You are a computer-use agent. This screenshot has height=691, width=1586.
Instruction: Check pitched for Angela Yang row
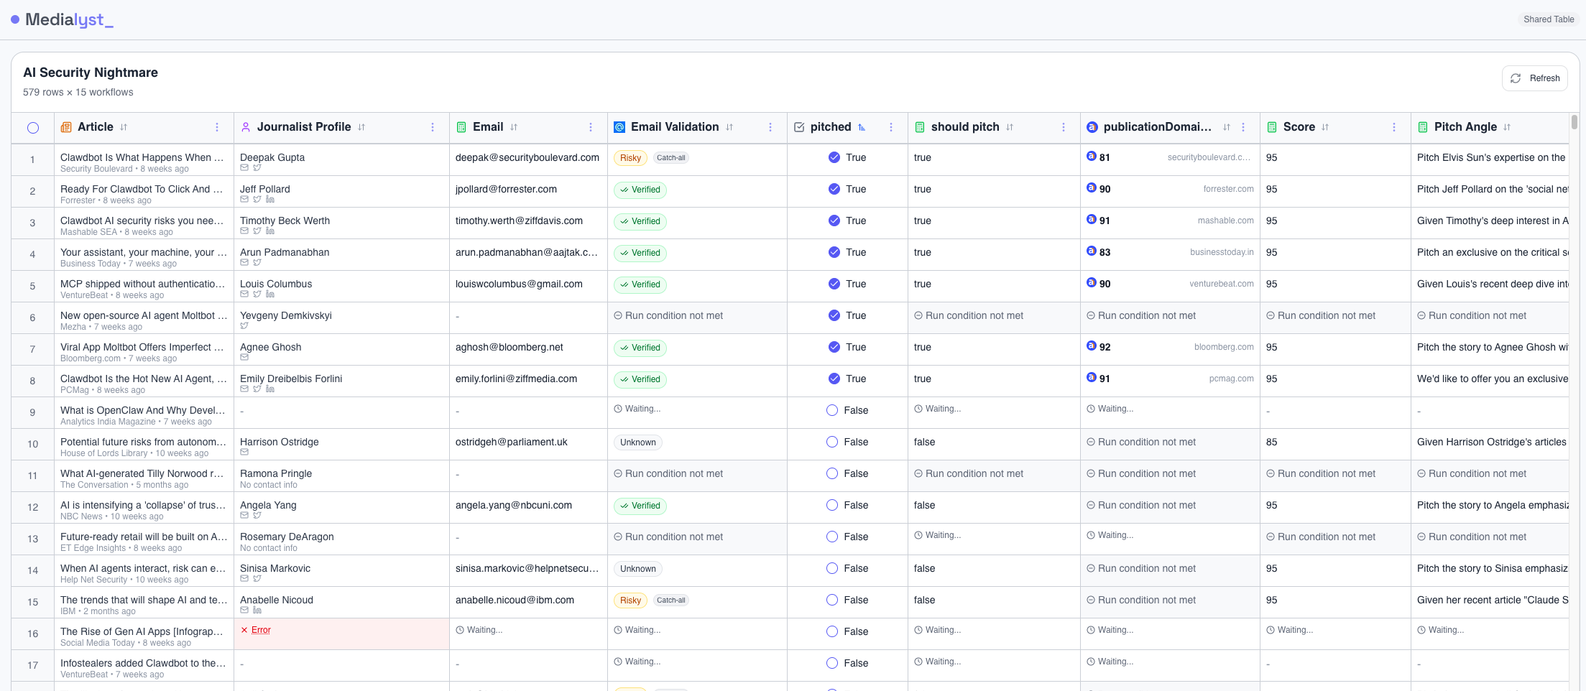click(x=832, y=505)
